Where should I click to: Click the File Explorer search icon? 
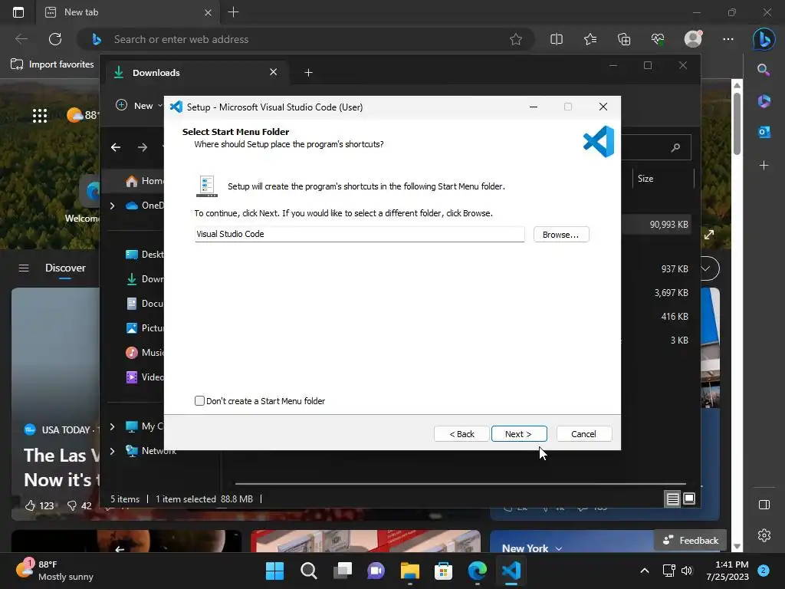[675, 147]
